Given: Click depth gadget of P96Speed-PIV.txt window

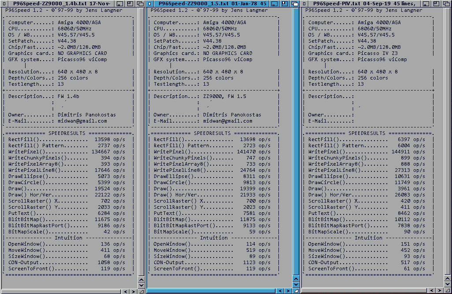Looking at the screenshot, I should click(x=447, y=4).
